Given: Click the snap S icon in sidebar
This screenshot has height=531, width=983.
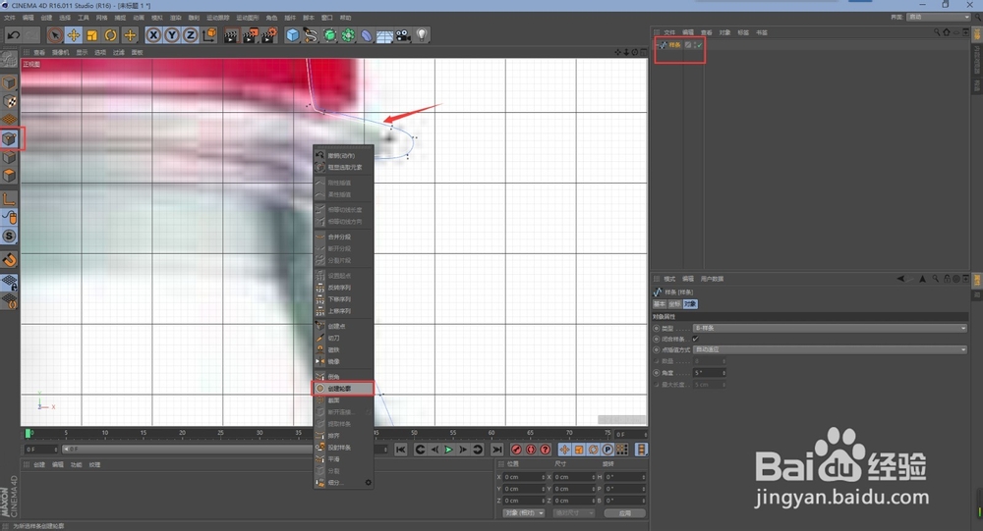Looking at the screenshot, I should tap(9, 237).
